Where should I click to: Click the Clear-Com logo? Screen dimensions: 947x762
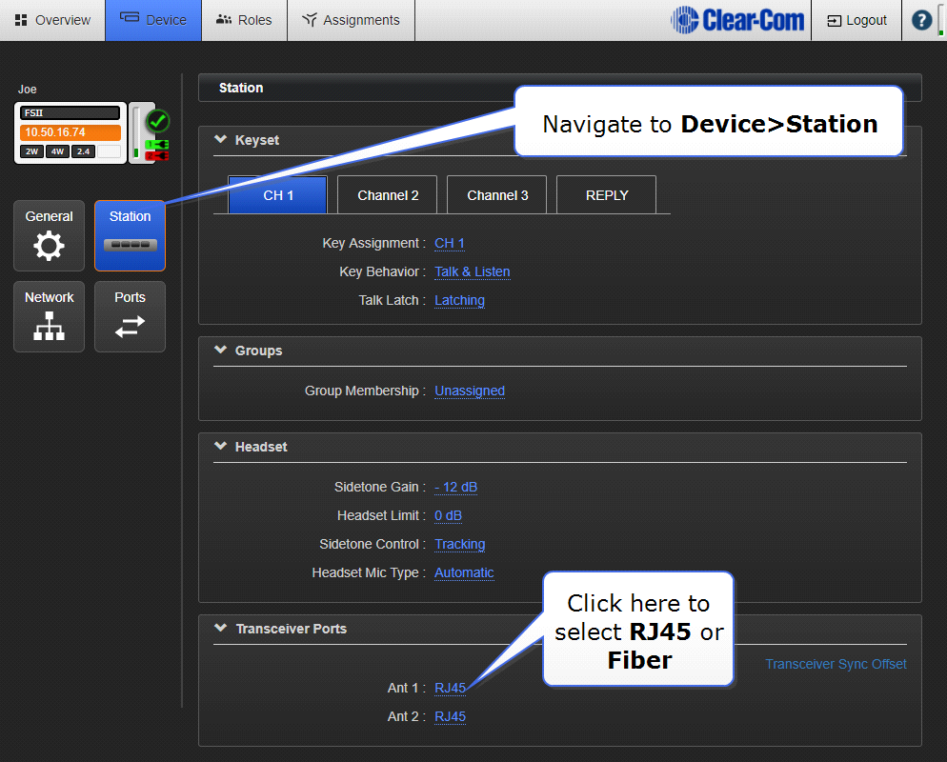pyautogui.click(x=737, y=20)
